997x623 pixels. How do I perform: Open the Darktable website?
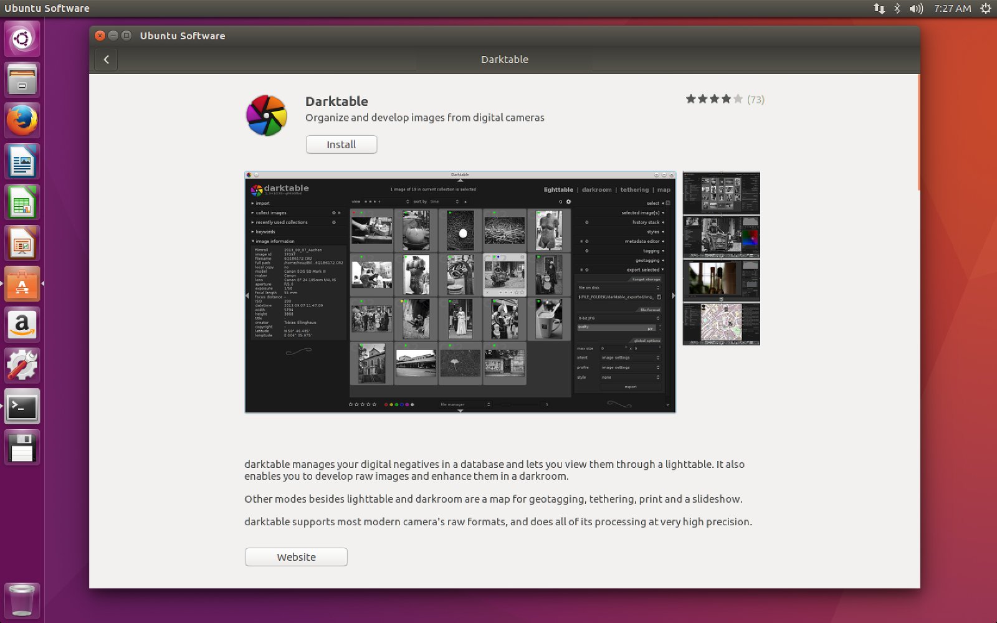click(x=296, y=556)
